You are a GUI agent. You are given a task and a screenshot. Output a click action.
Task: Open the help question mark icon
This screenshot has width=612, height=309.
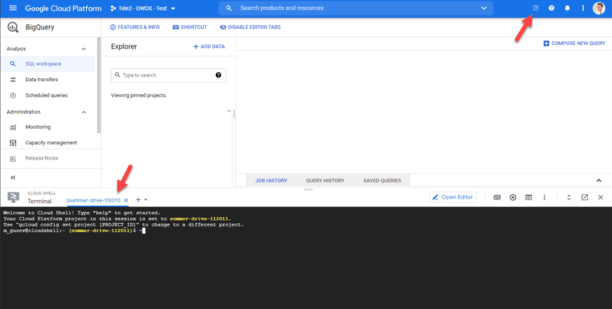coord(551,8)
